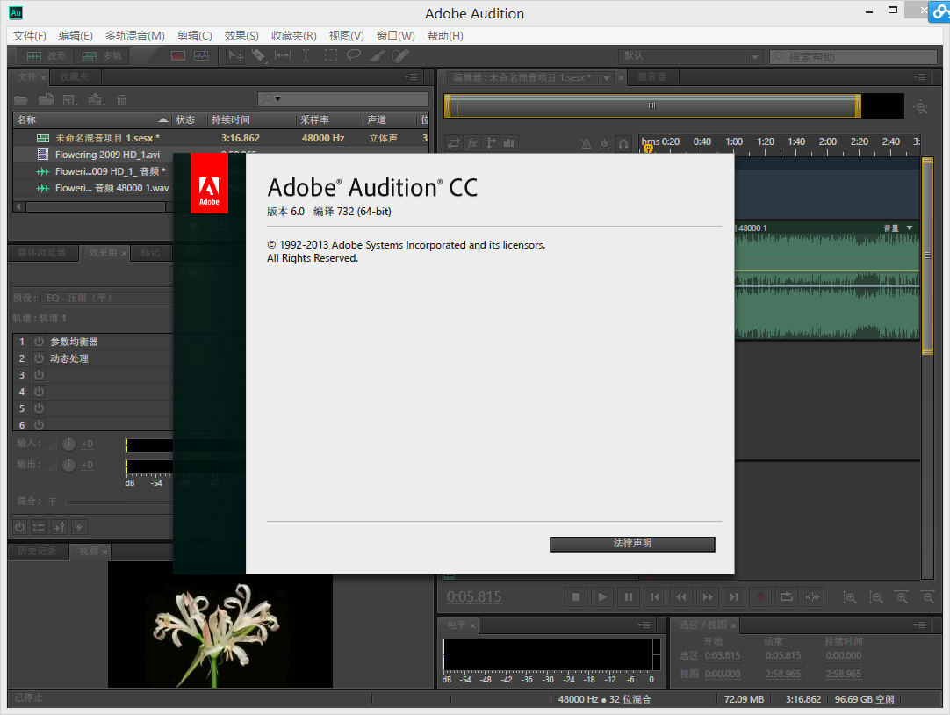Show the track EQ view icon
Screen dimensions: 950x715
pos(509,143)
